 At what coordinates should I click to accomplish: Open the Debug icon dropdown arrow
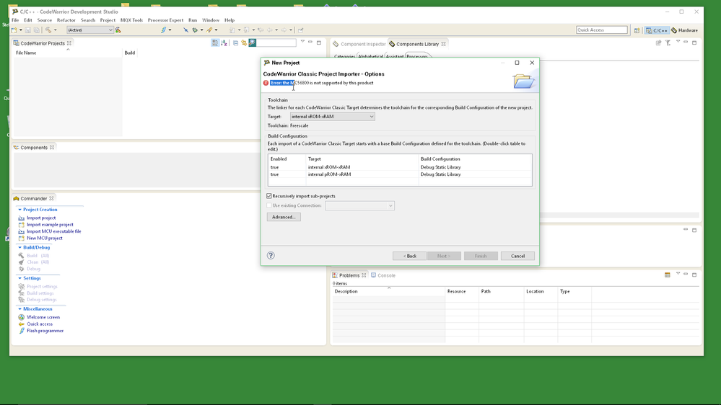coord(201,30)
